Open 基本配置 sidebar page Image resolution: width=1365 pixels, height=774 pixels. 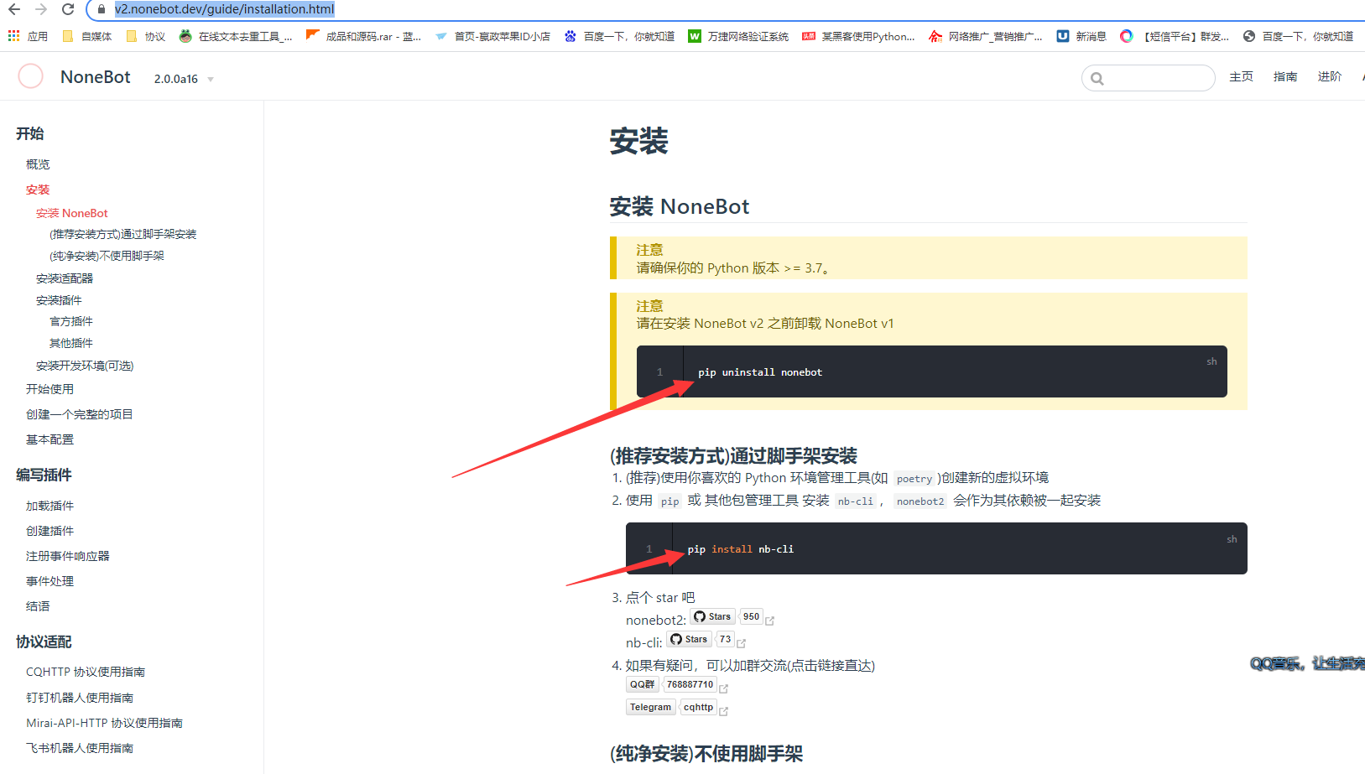49,439
